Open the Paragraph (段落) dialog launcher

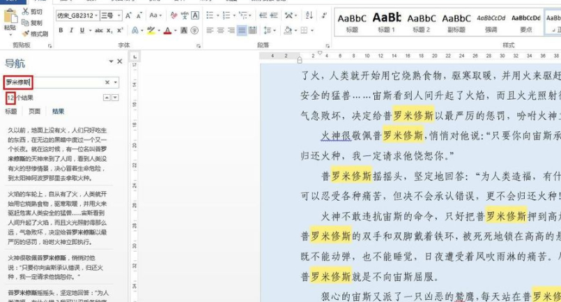click(328, 46)
